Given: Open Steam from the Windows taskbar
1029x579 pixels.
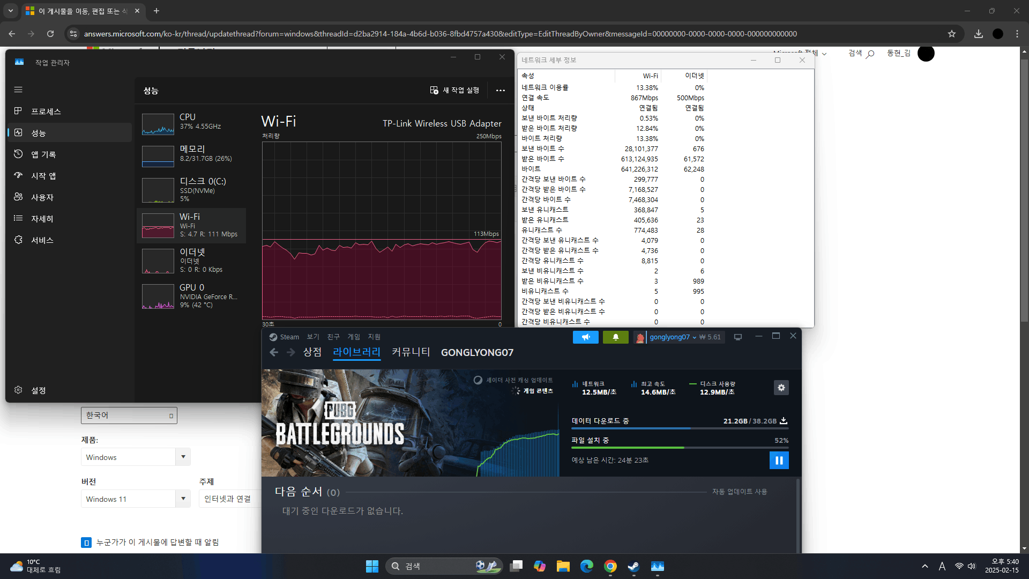Looking at the screenshot, I should 633,566.
